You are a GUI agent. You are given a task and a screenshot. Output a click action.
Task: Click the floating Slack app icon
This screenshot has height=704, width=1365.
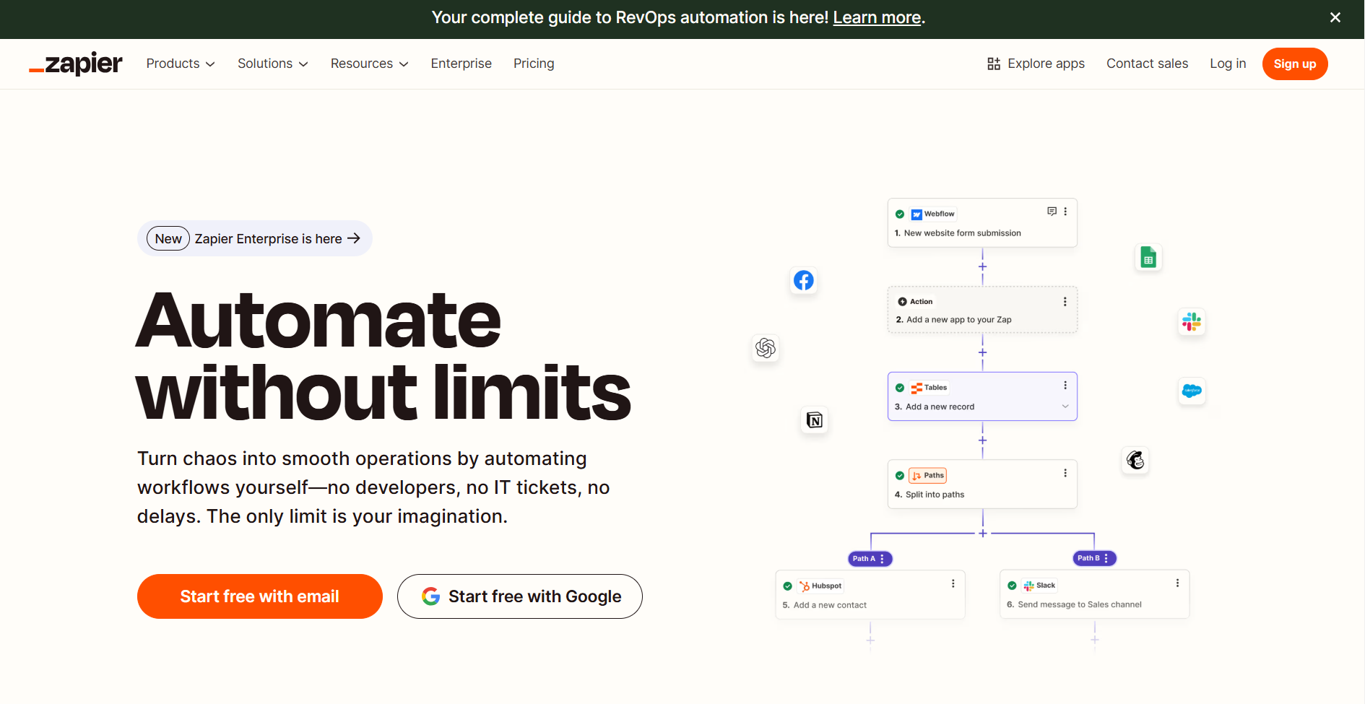pos(1192,321)
